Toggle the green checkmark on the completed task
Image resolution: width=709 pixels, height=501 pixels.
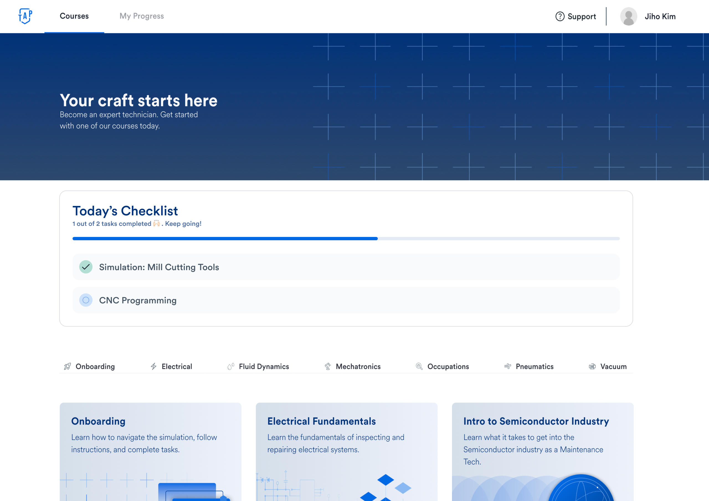tap(86, 267)
